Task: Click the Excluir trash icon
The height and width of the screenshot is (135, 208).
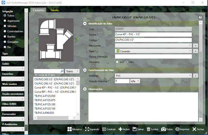Action: click(x=149, y=129)
